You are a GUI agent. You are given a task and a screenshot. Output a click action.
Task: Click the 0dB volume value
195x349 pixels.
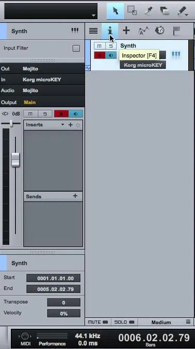16,114
